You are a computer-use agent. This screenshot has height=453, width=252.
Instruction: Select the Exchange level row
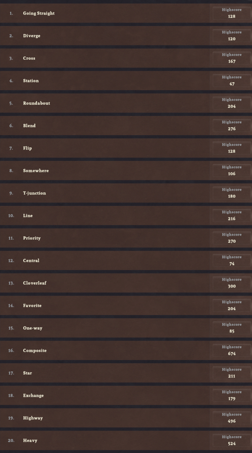pyautogui.click(x=126, y=396)
